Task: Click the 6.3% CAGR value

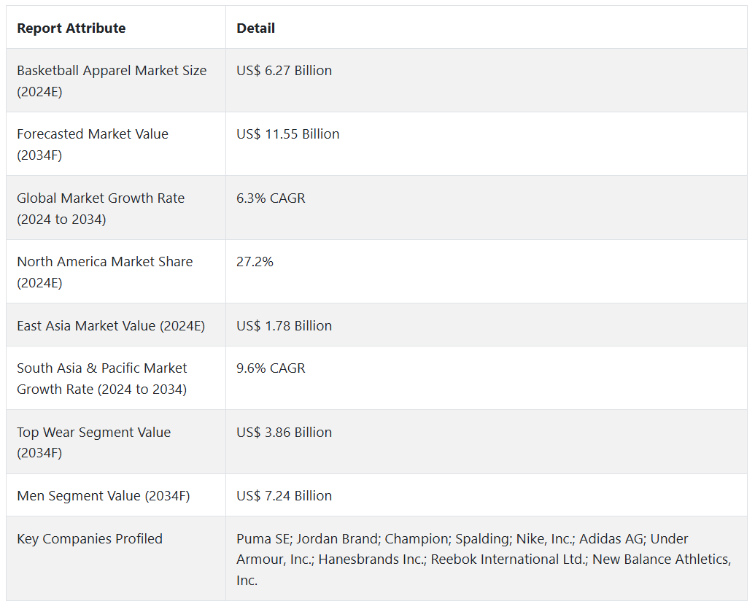Action: coord(271,198)
